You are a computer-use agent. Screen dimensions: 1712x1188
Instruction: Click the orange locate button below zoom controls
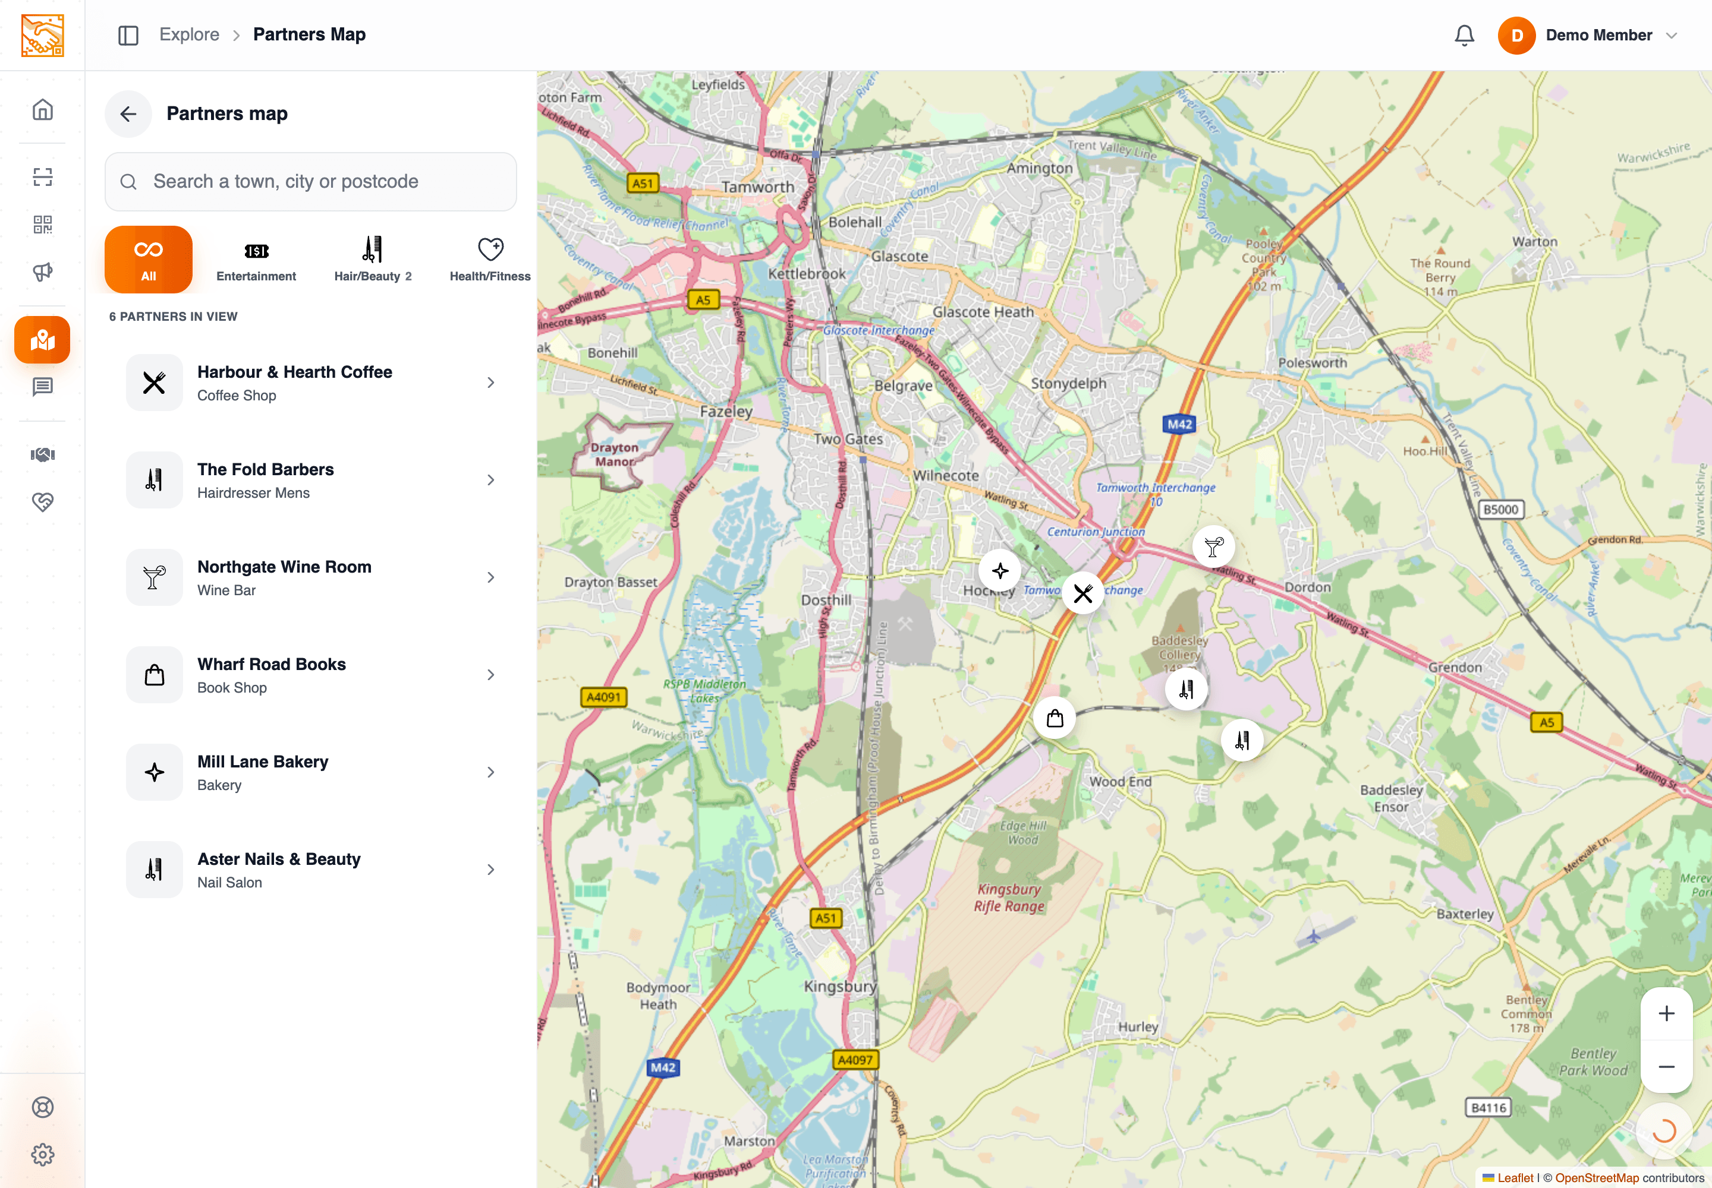1664,1132
